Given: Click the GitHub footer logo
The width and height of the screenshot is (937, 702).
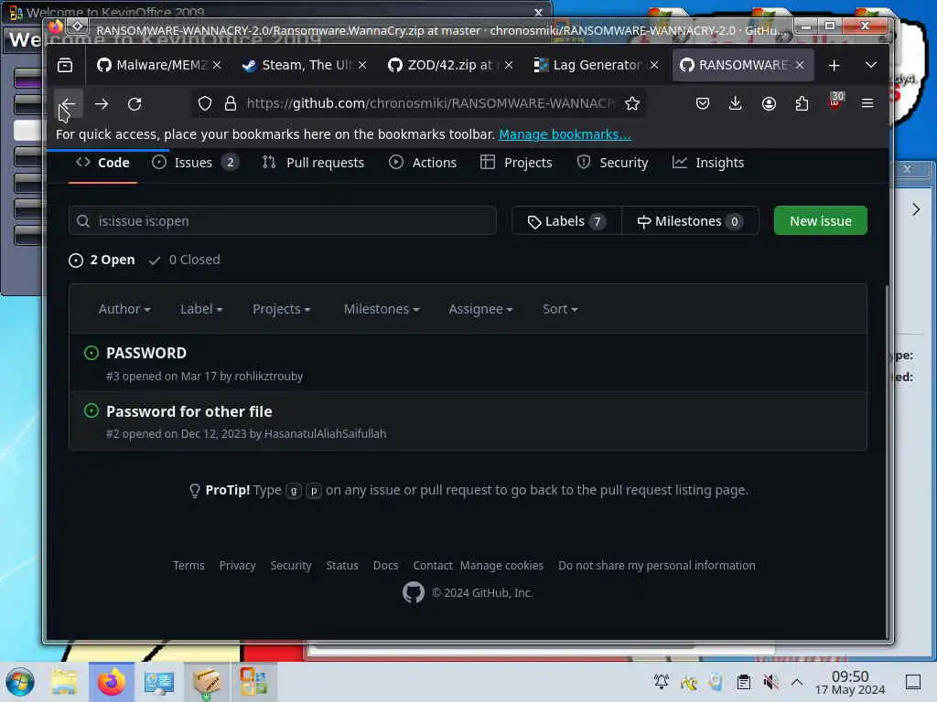Looking at the screenshot, I should [x=414, y=592].
